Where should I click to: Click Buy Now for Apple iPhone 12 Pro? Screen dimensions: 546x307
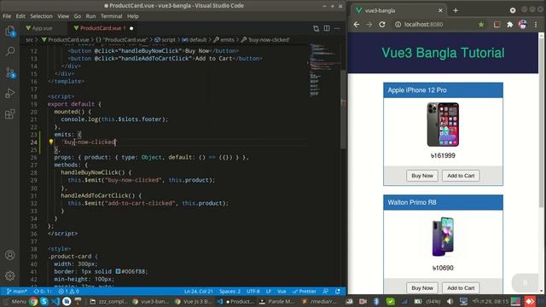[x=422, y=176]
